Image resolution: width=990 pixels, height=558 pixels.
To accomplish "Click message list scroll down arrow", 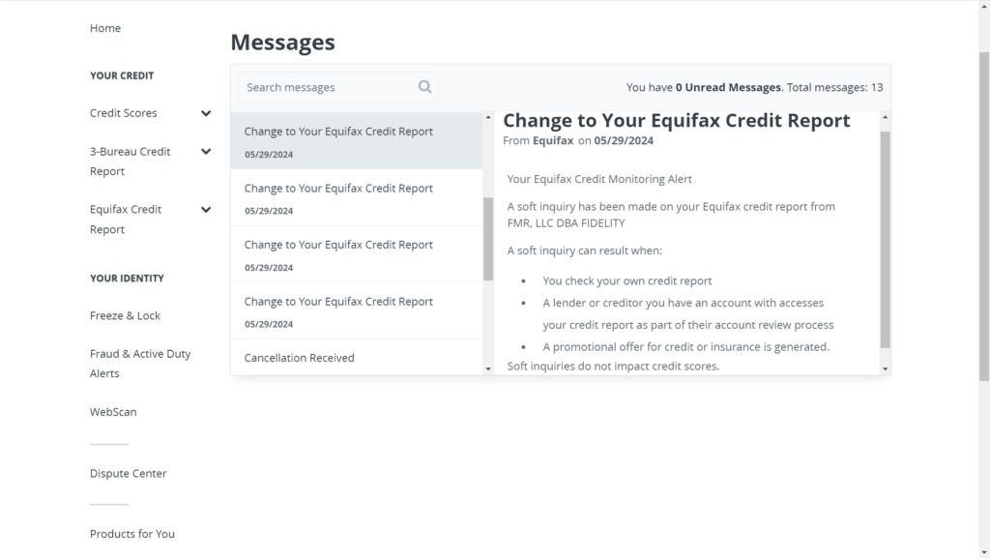I will [488, 368].
